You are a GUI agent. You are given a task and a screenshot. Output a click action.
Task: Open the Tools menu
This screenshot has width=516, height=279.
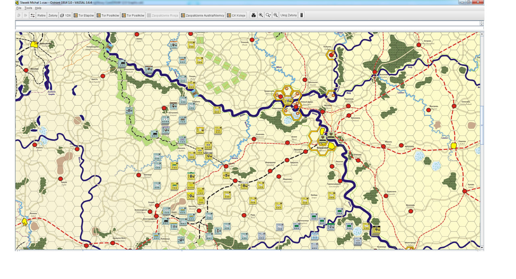pyautogui.click(x=28, y=8)
